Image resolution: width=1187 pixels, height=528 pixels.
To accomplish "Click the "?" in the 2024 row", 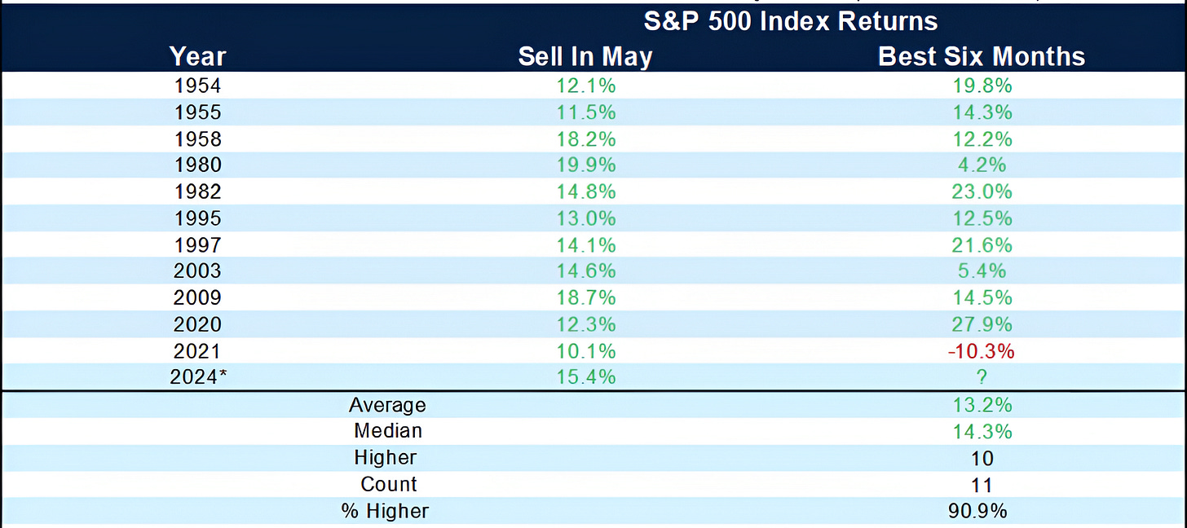I will (x=982, y=377).
